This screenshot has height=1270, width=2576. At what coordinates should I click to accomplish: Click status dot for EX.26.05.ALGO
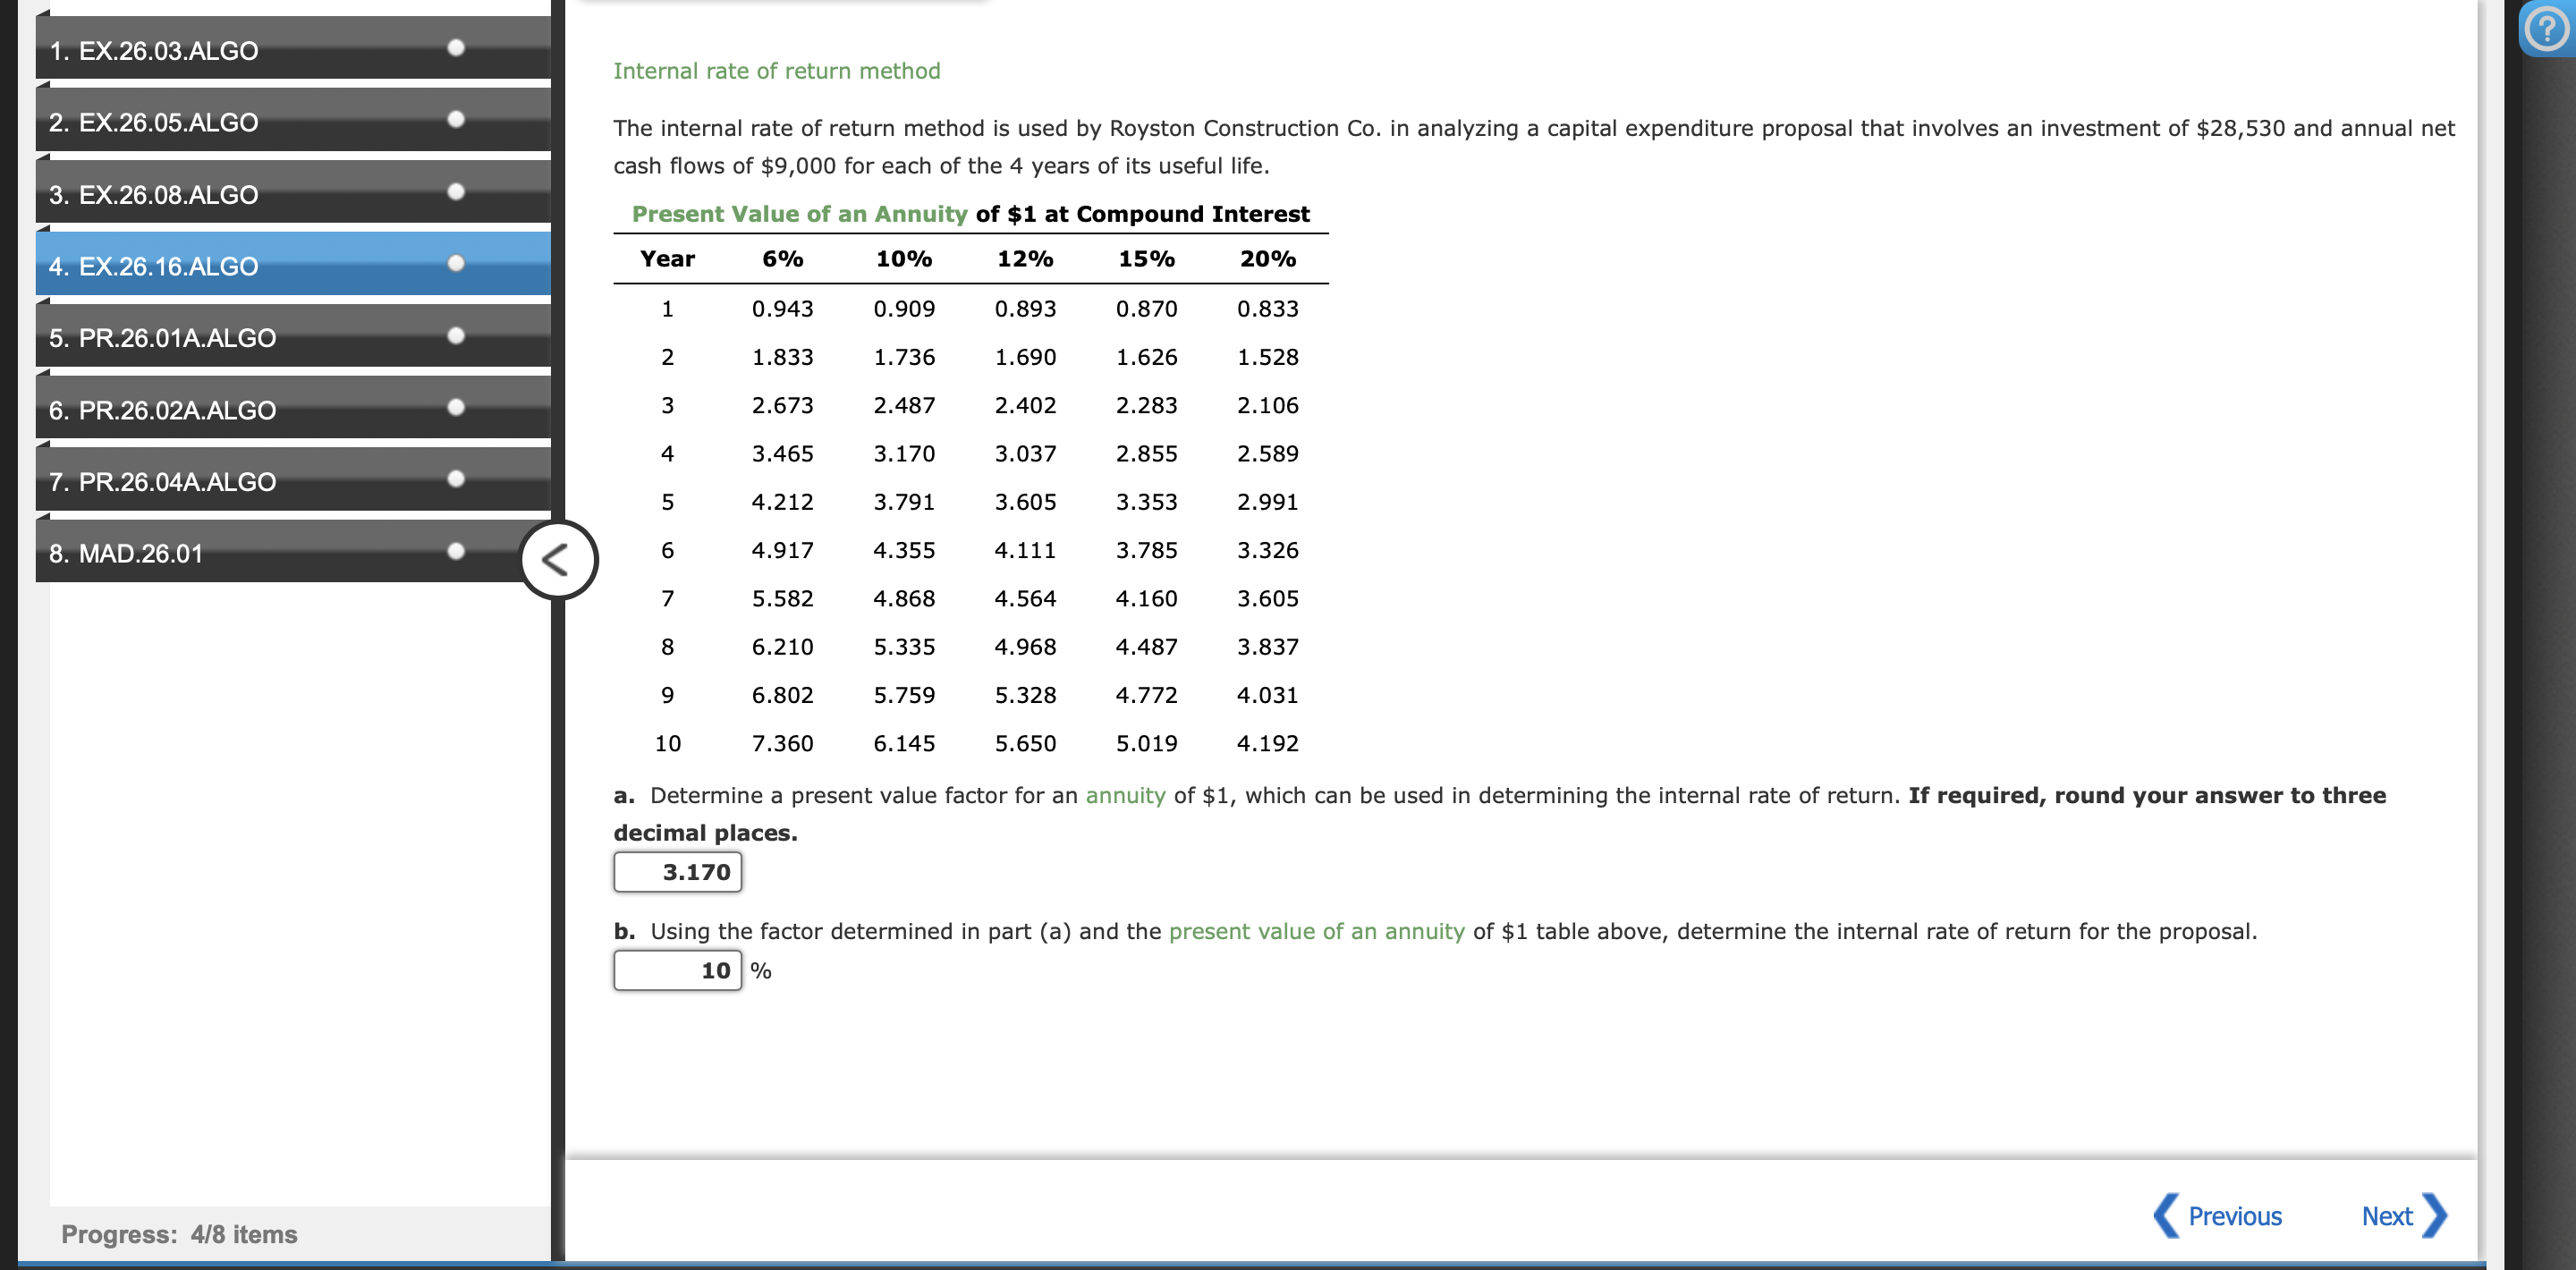(456, 120)
